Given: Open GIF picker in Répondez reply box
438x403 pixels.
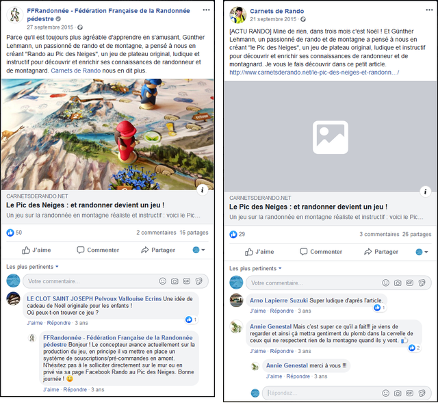Looking at the screenshot, I should (x=409, y=393).
